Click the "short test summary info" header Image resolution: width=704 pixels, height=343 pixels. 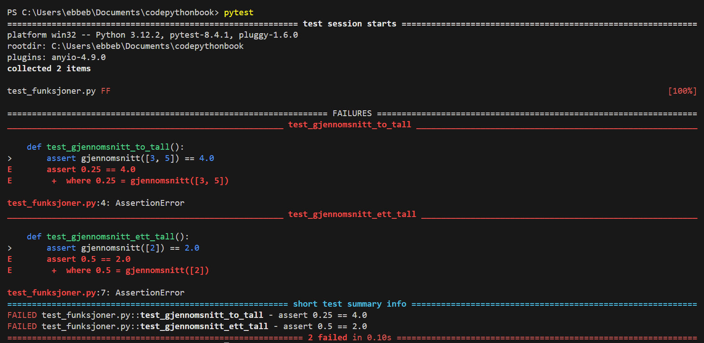click(350, 304)
